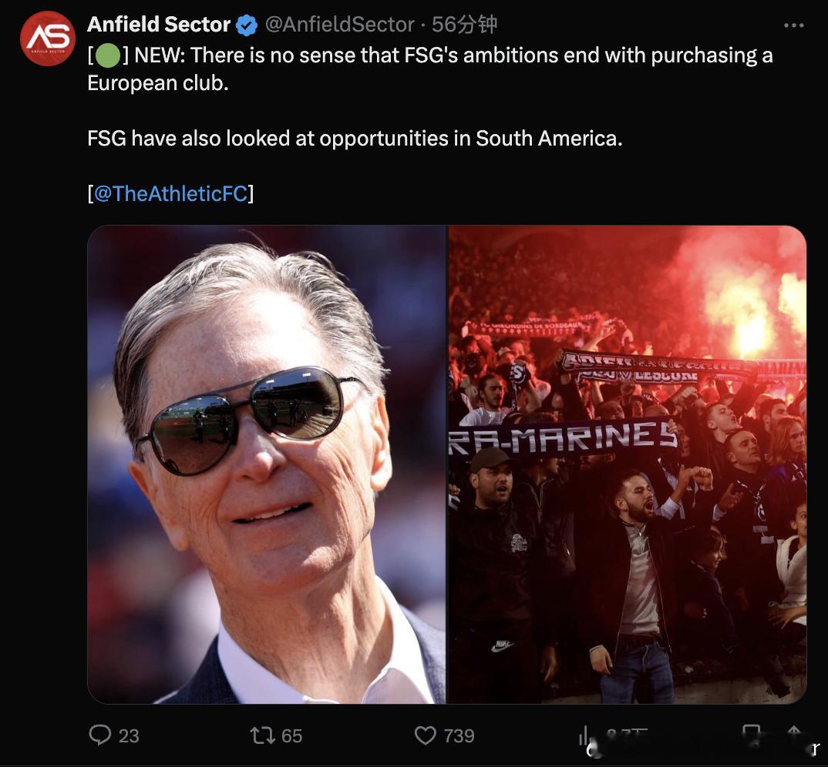Open the 56分钟 post timestamp
This screenshot has height=767, width=828.
click(x=464, y=25)
